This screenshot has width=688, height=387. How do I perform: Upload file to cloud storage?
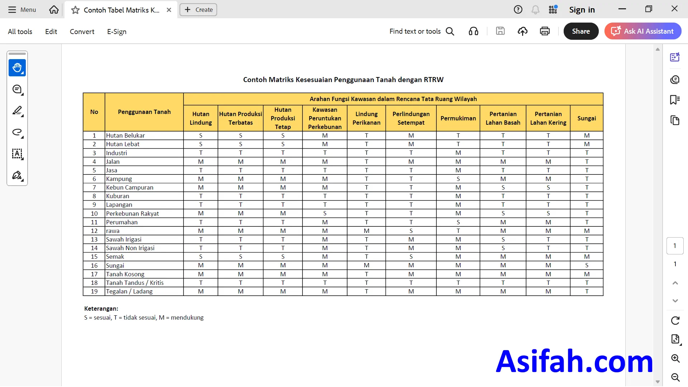522,32
